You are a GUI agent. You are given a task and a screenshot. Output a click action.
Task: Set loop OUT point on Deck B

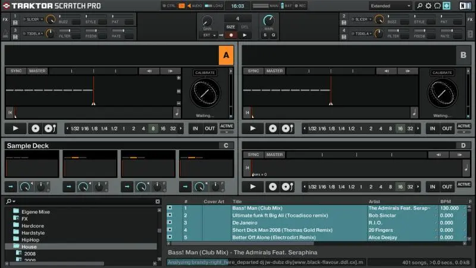click(x=447, y=128)
